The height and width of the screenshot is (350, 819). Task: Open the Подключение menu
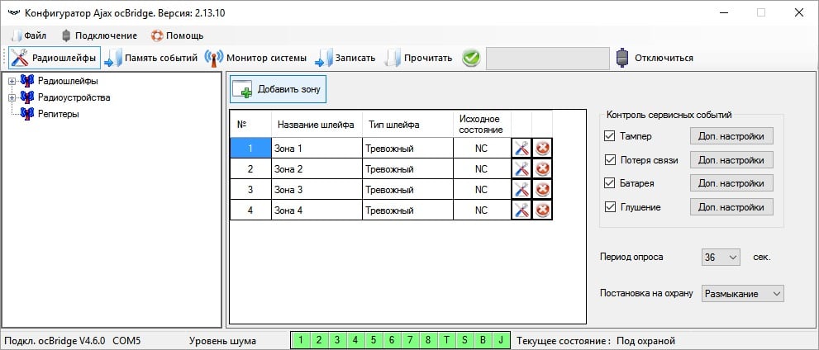(99, 36)
